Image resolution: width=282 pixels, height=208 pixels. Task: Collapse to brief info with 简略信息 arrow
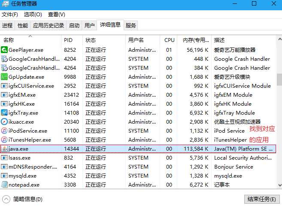(x=6, y=199)
